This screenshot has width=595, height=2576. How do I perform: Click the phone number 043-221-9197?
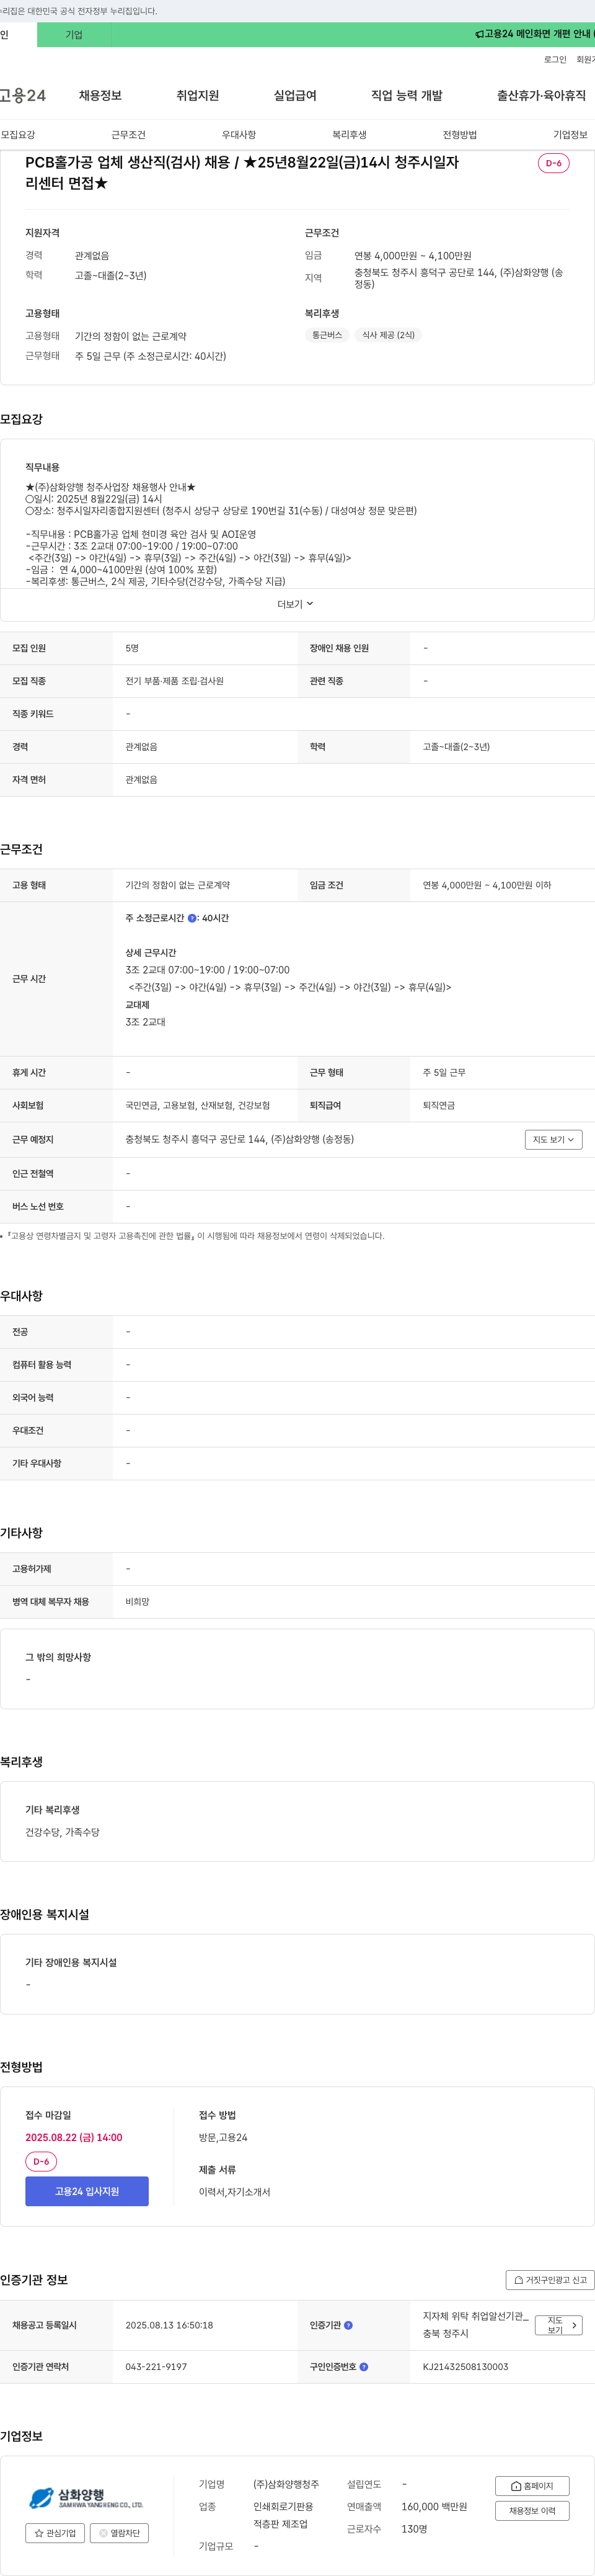point(156,2367)
